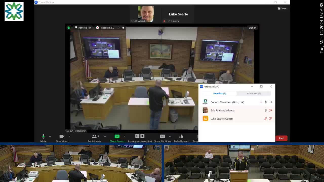Minimize the Participants panel window
This screenshot has height=182, width=324.
pos(252,86)
